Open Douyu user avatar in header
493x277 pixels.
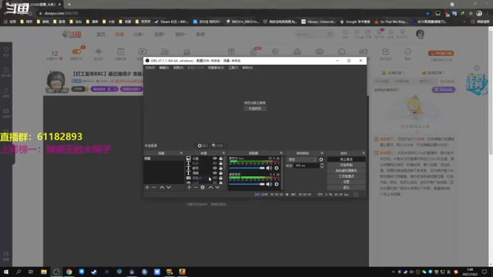(x=420, y=34)
